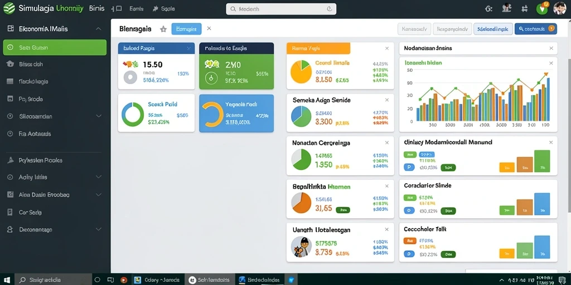Click the blue Bamgint button
Image resolution: width=571 pixels, height=285 pixels.
(x=186, y=29)
